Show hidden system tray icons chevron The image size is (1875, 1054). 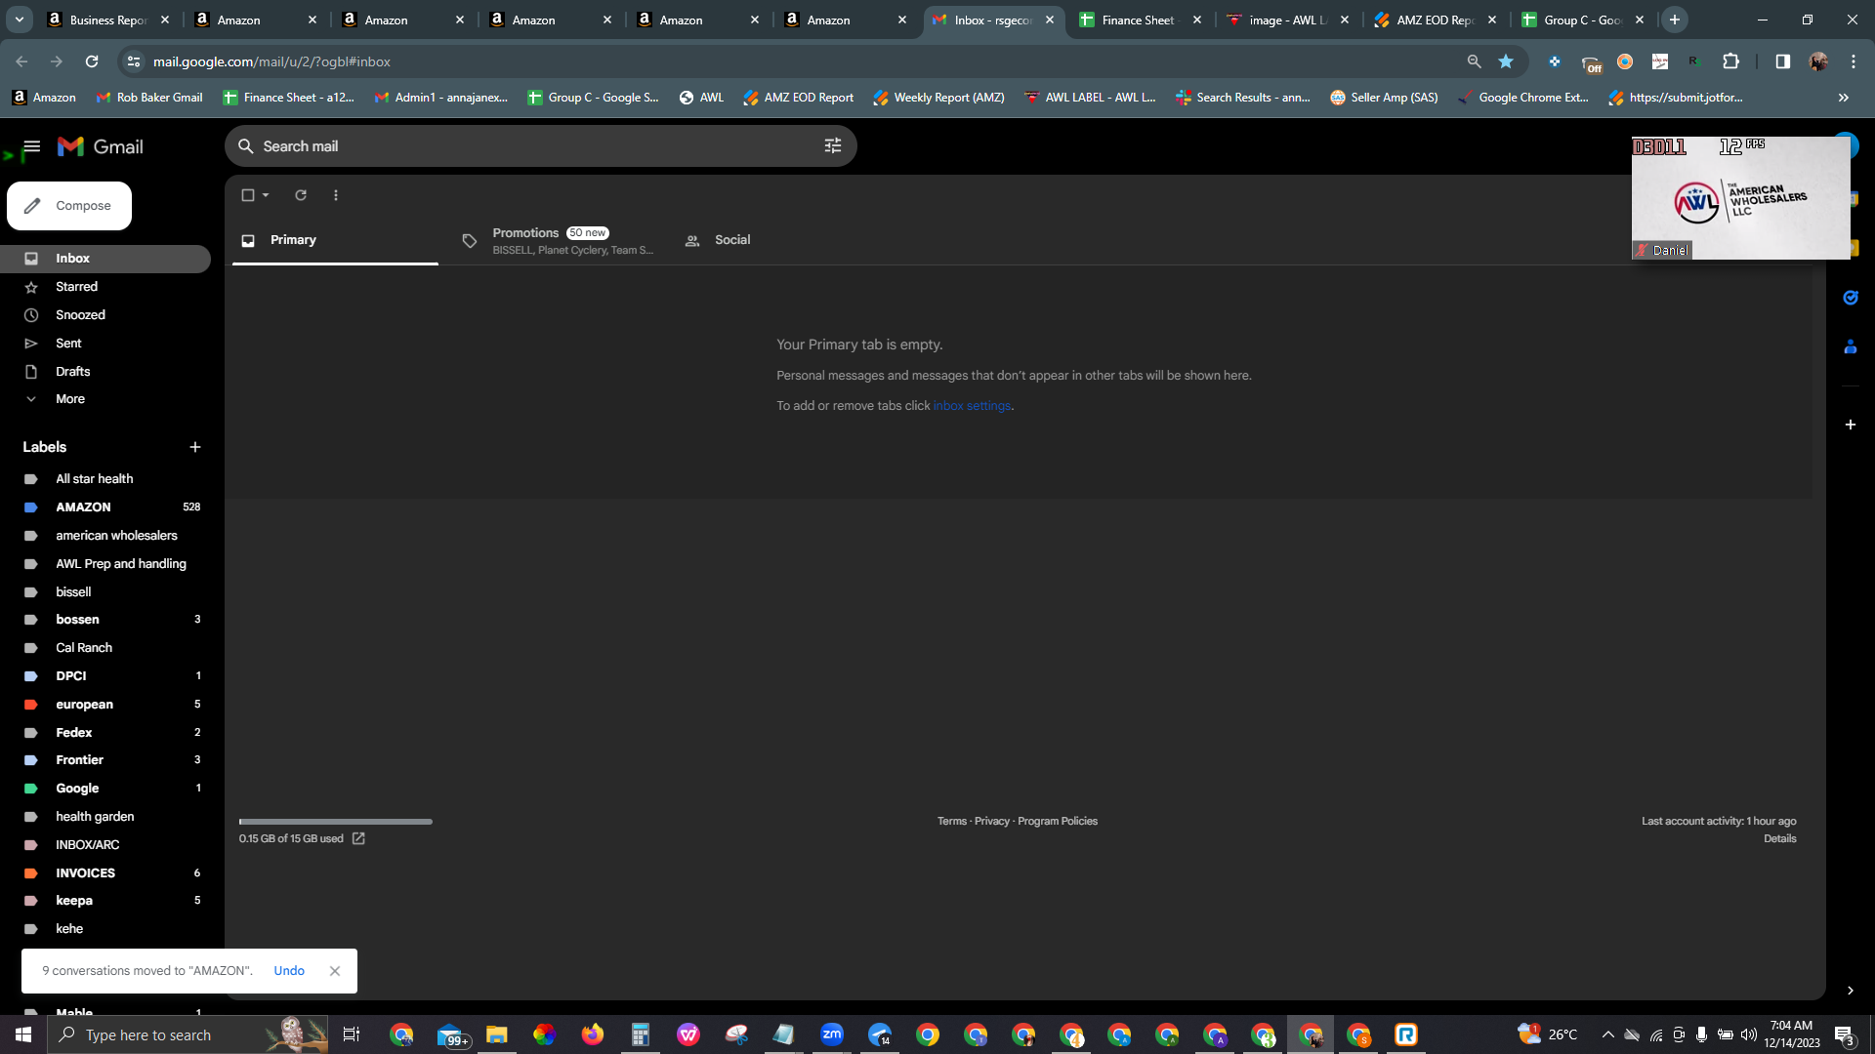(x=1607, y=1034)
